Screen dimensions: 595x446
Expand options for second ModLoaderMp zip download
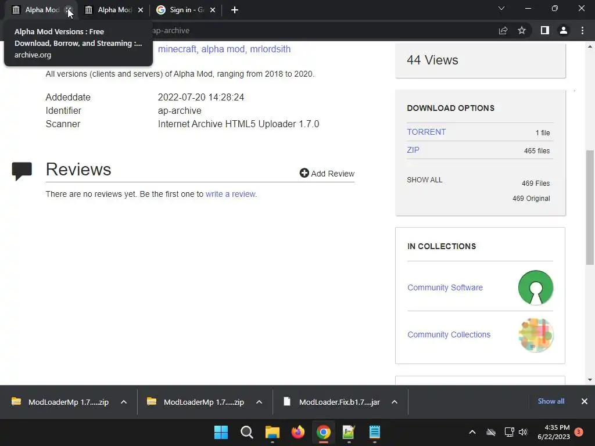click(259, 402)
